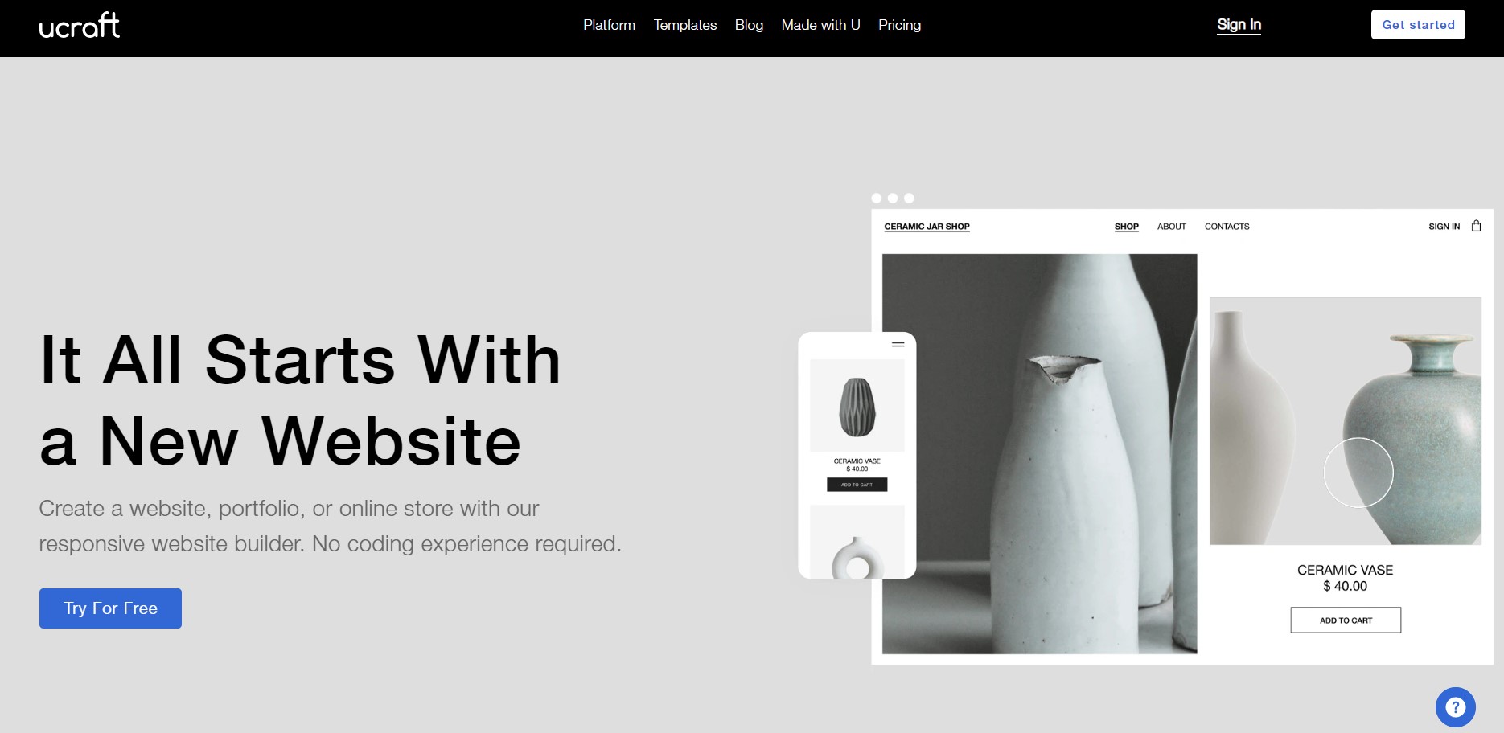View the Pricing page
The height and width of the screenshot is (733, 1504).
tap(899, 25)
